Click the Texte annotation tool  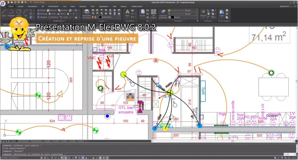pyautogui.click(x=127, y=13)
